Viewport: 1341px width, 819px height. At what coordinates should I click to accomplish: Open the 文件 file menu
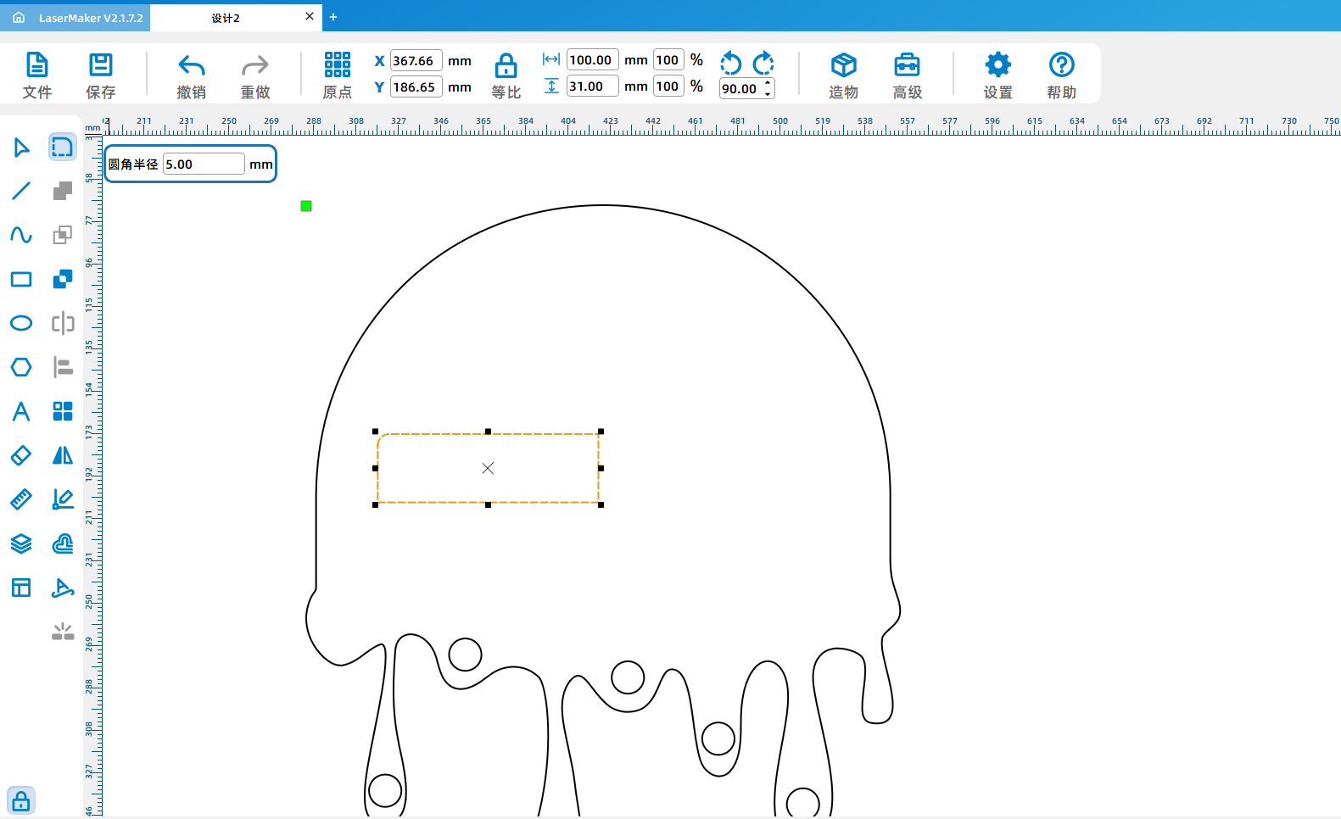[x=37, y=75]
